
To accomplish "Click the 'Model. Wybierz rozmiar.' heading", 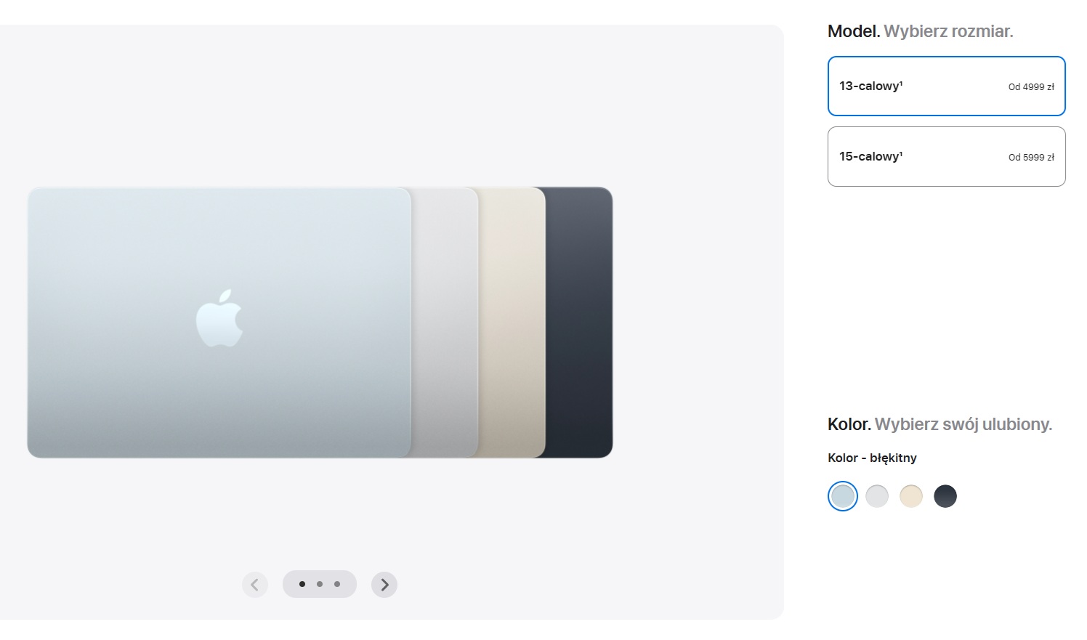I will click(x=920, y=31).
